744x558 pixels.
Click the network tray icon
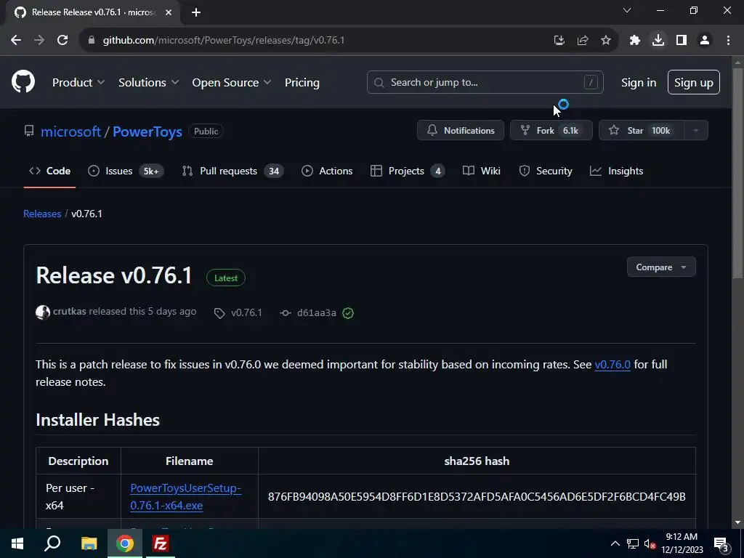pos(633,543)
